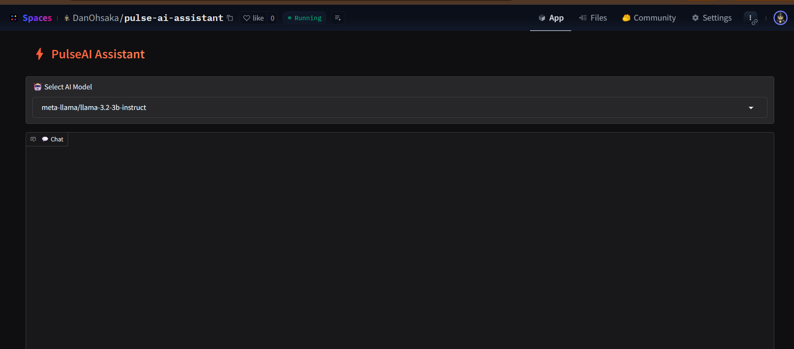Click the robot icon beside Select AI Model
Screen dimensions: 794x349
pyautogui.click(x=38, y=87)
